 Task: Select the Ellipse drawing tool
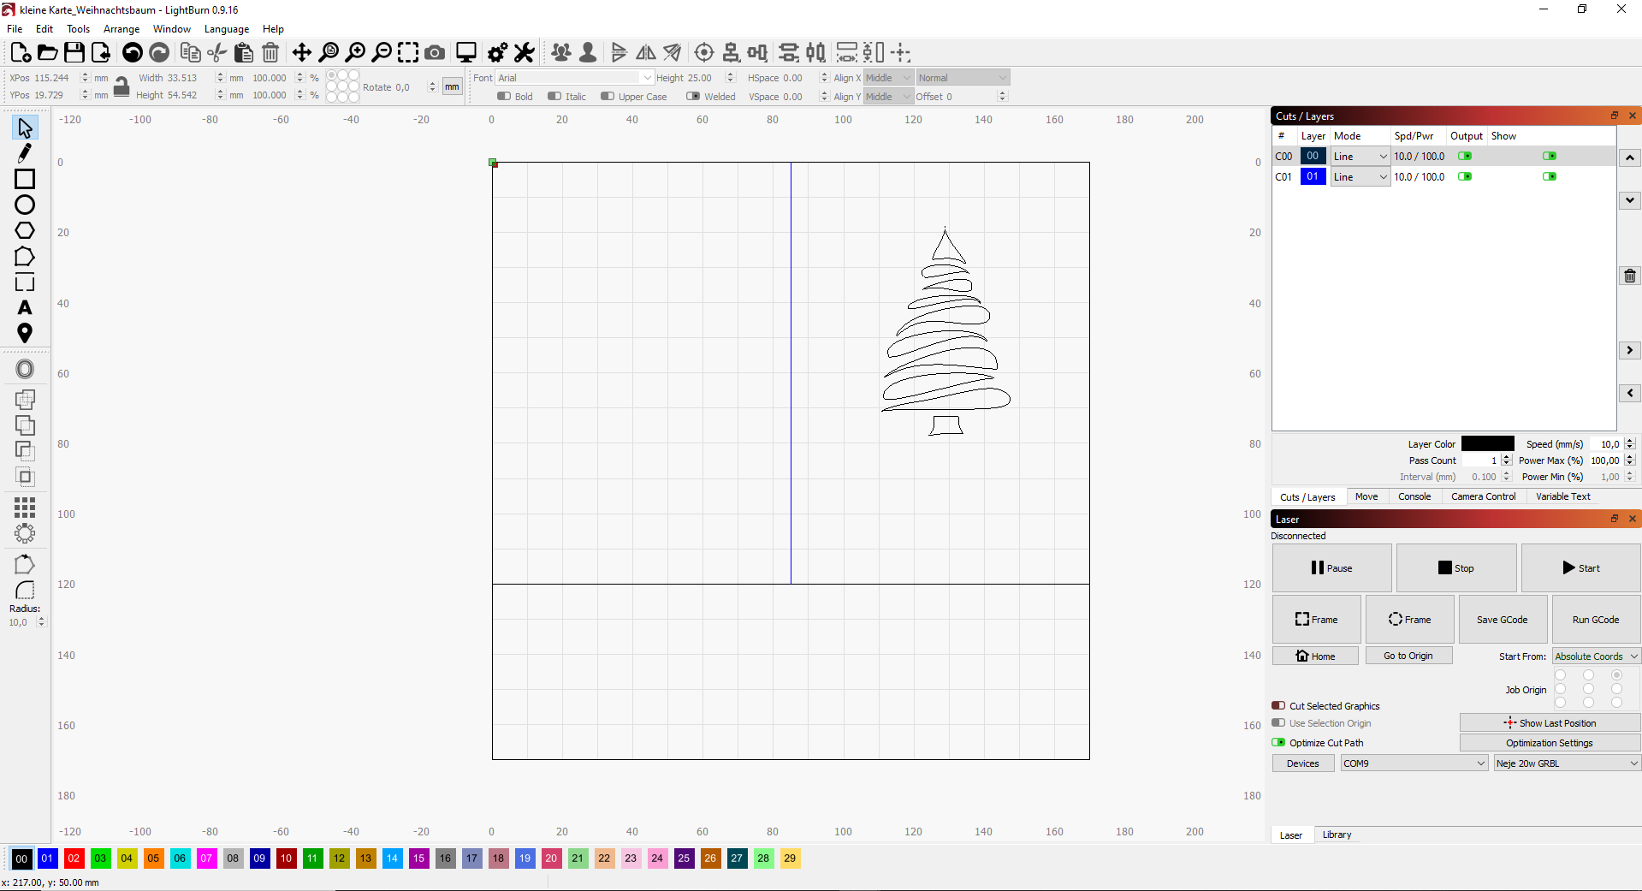pos(24,205)
